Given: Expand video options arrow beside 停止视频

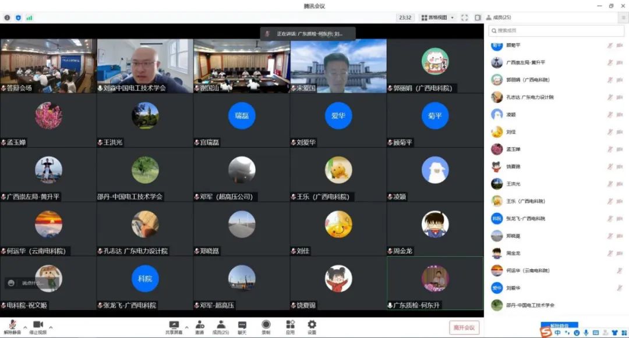Looking at the screenshot, I should [x=51, y=327].
